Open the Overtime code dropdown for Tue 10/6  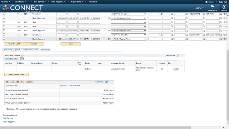click(x=128, y=35)
